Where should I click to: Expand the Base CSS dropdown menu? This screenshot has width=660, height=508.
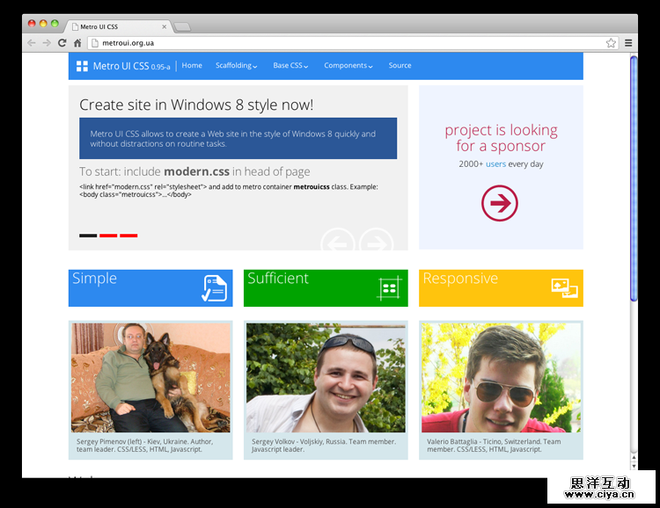290,66
